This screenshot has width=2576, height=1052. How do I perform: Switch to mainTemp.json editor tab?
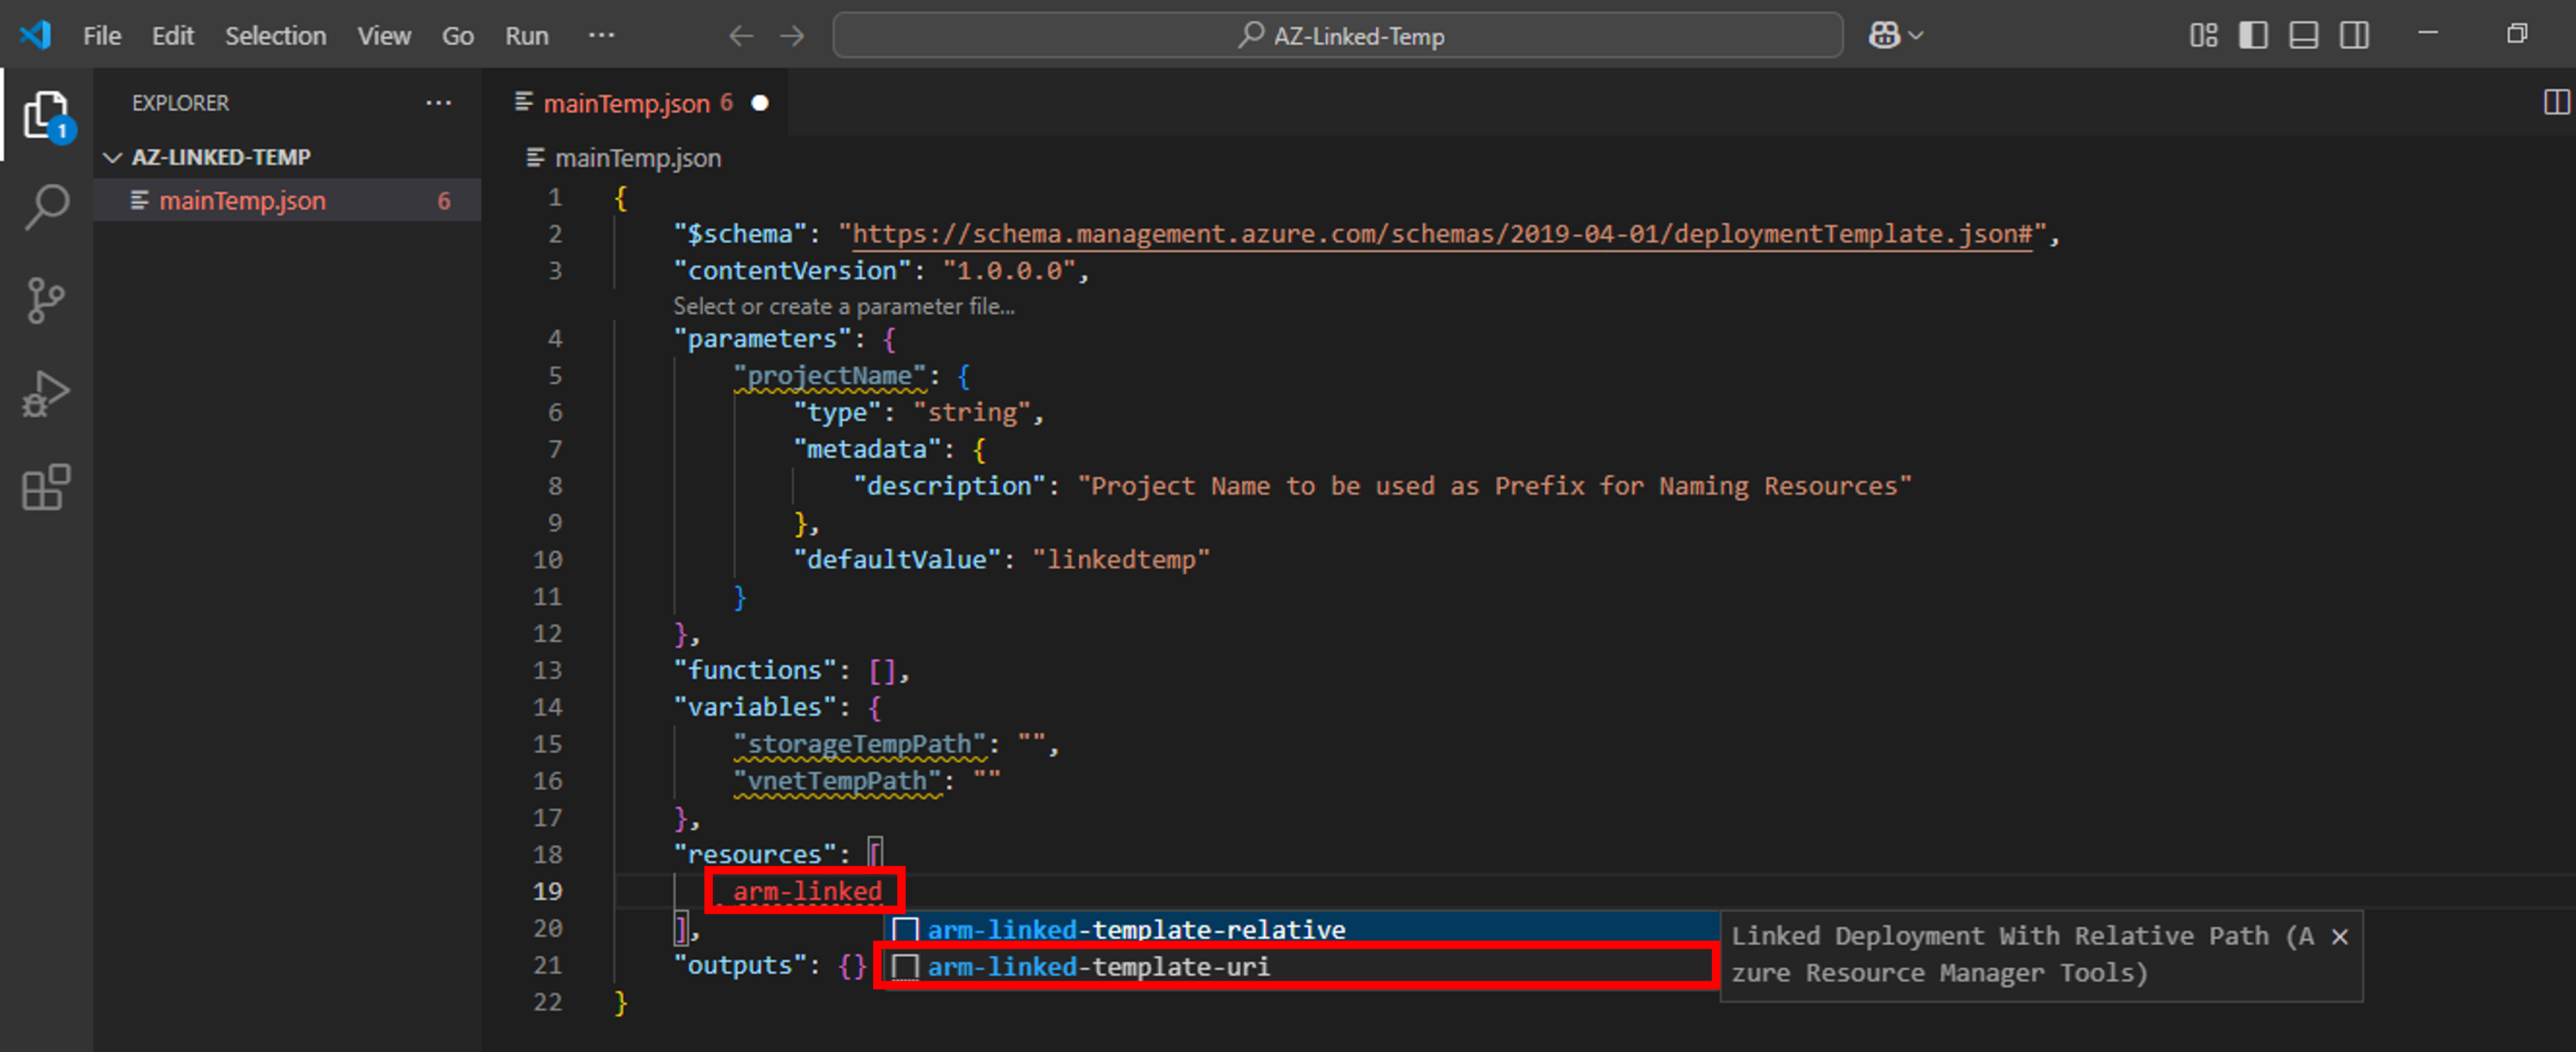tap(626, 103)
